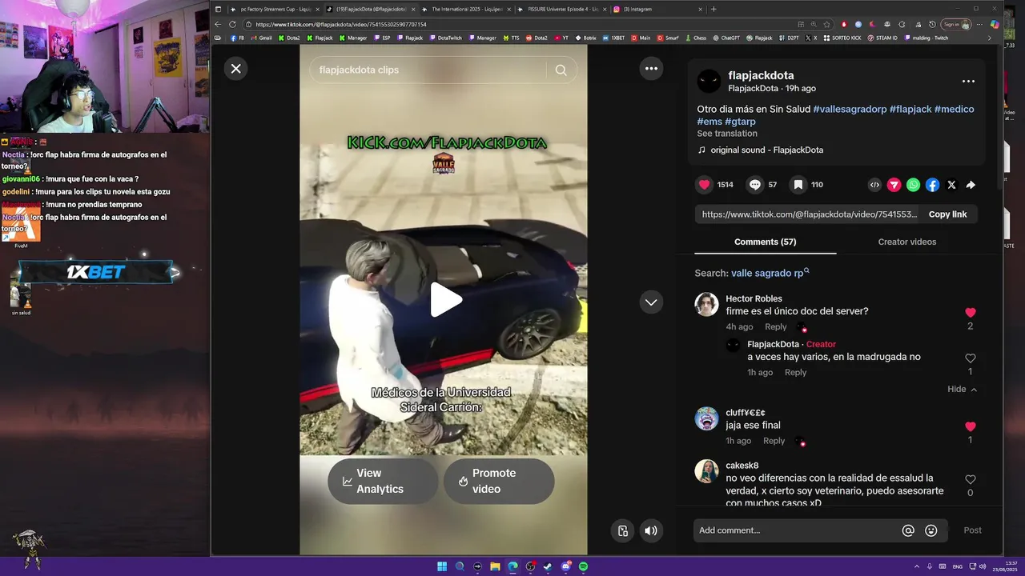The width and height of the screenshot is (1025, 576).
Task: Click the flapjackdota clips search field
Action: (428, 70)
